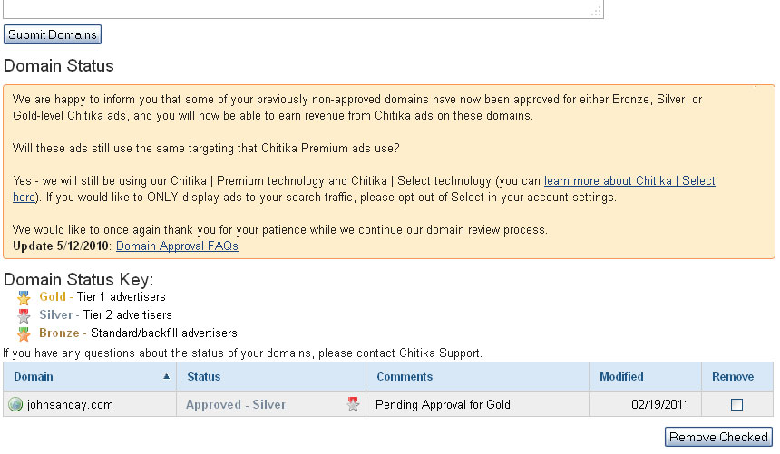
Task: Sort table by Modified column
Action: coord(621,377)
